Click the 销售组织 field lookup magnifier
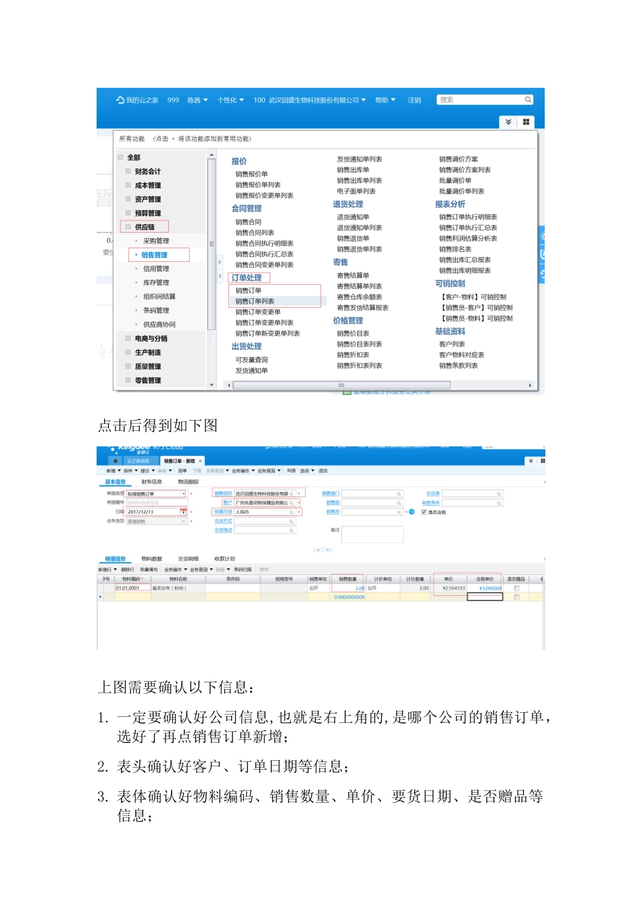This screenshot has width=642, height=909. click(292, 494)
